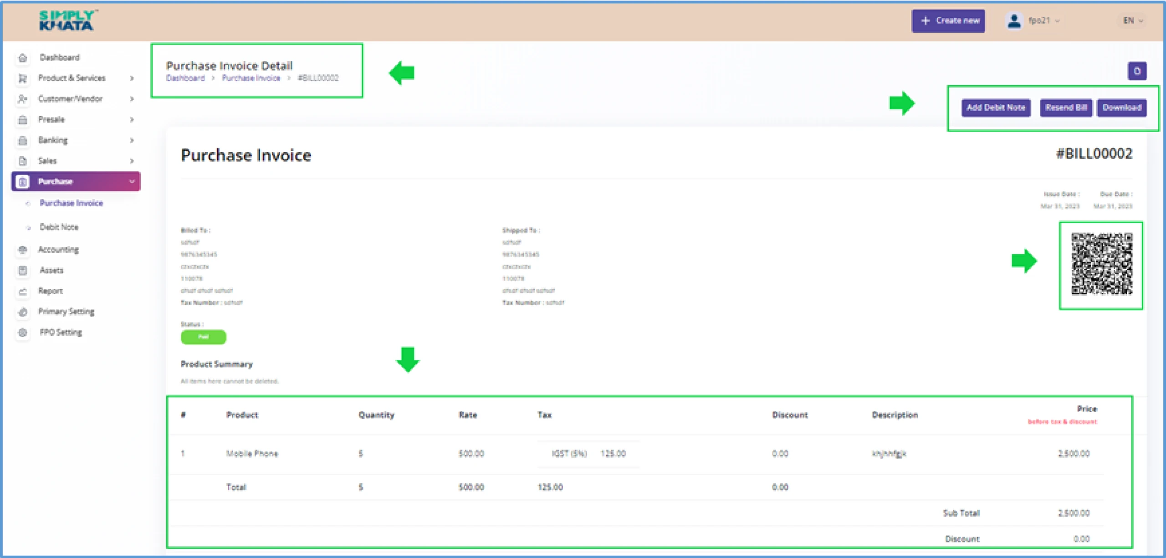This screenshot has width=1166, height=558.
Task: Click the Add Debit Note button
Action: (996, 107)
